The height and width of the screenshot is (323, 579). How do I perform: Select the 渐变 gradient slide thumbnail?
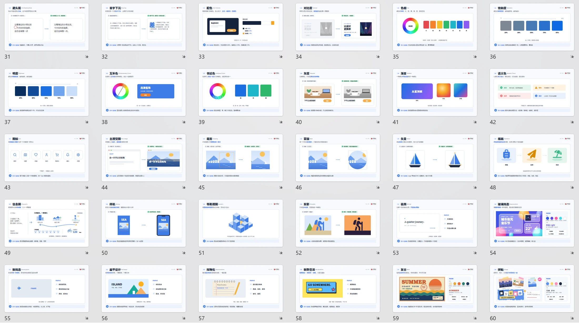pos(435,93)
